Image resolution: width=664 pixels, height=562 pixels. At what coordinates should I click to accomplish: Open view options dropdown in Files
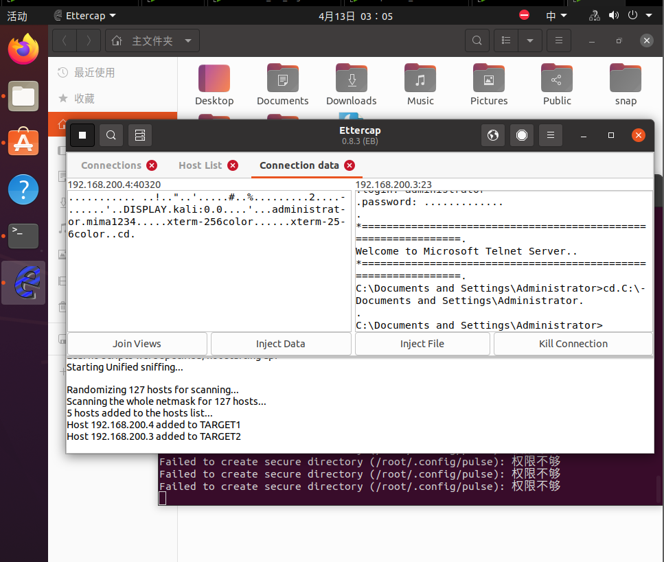tap(530, 40)
